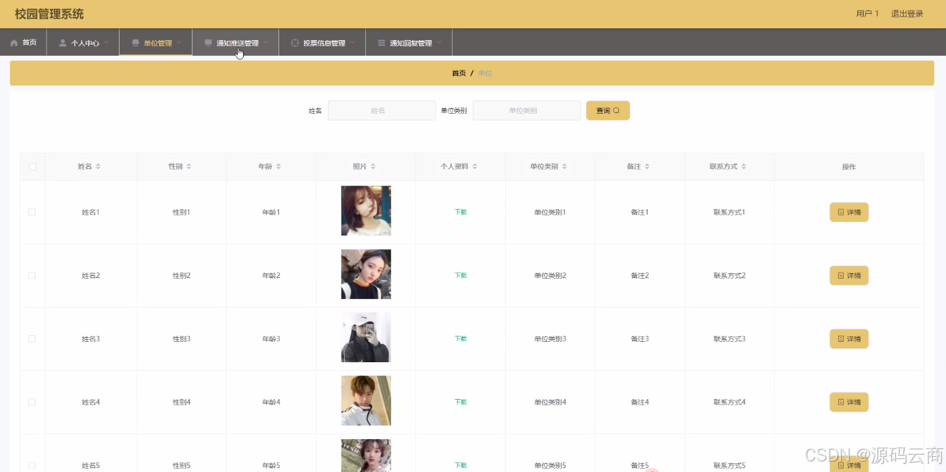Go to the 首页 navigation menu item
Image resolution: width=946 pixels, height=472 pixels.
pos(23,43)
